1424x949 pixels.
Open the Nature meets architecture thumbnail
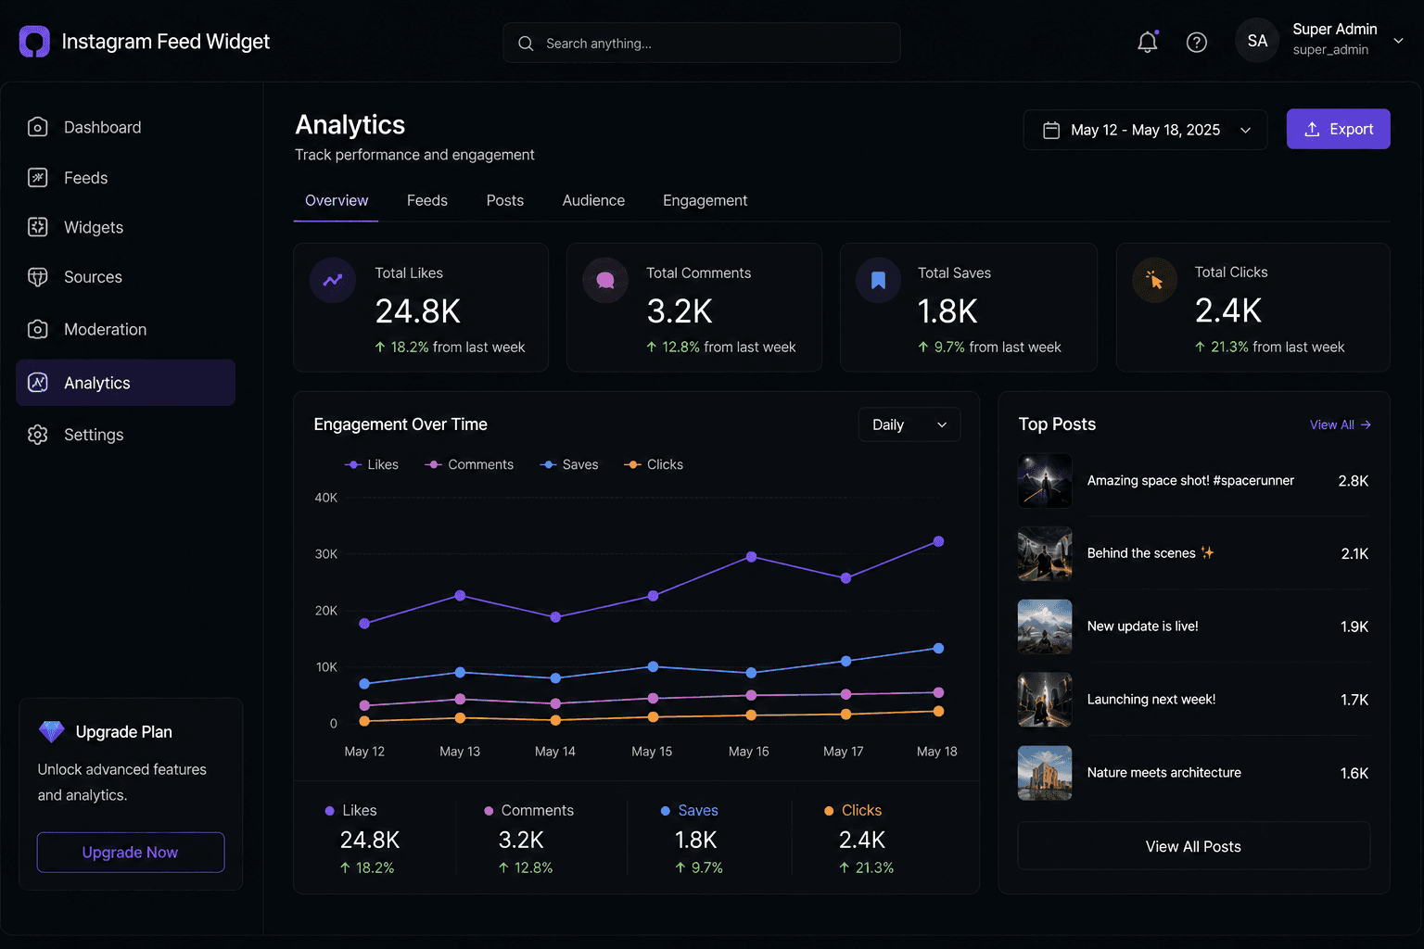(x=1045, y=773)
